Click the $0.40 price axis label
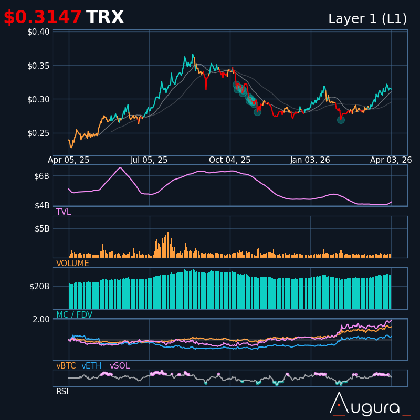420x420 pixels. point(38,32)
